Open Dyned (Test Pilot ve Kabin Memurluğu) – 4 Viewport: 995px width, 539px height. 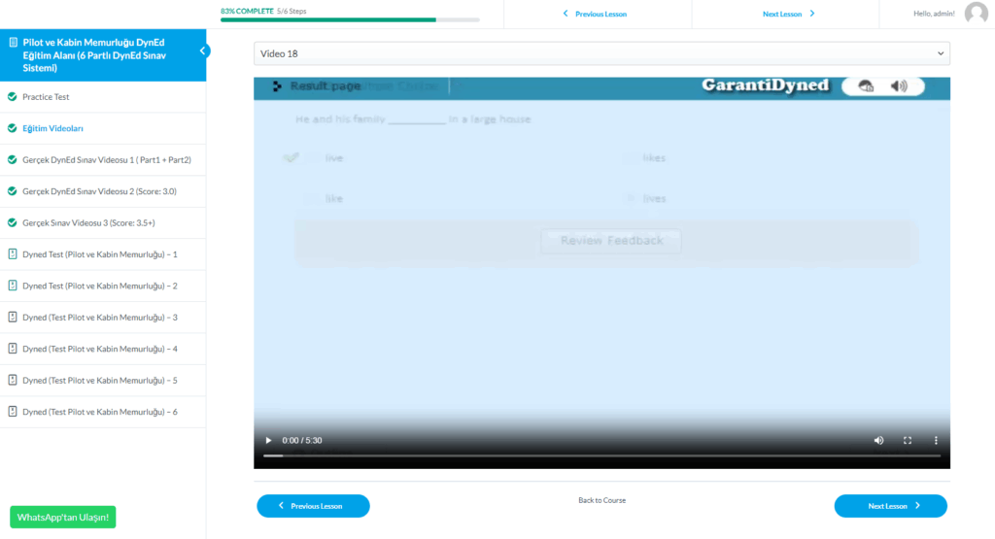[x=99, y=349]
